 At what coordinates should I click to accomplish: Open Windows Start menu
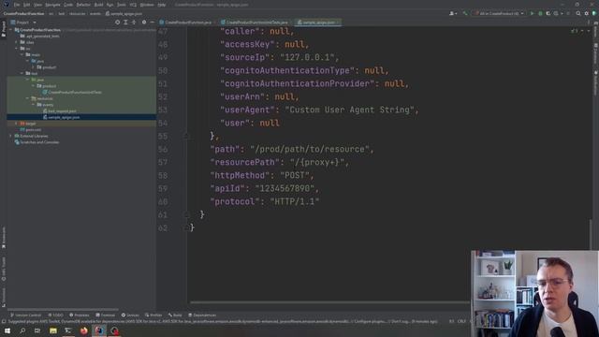(7, 330)
